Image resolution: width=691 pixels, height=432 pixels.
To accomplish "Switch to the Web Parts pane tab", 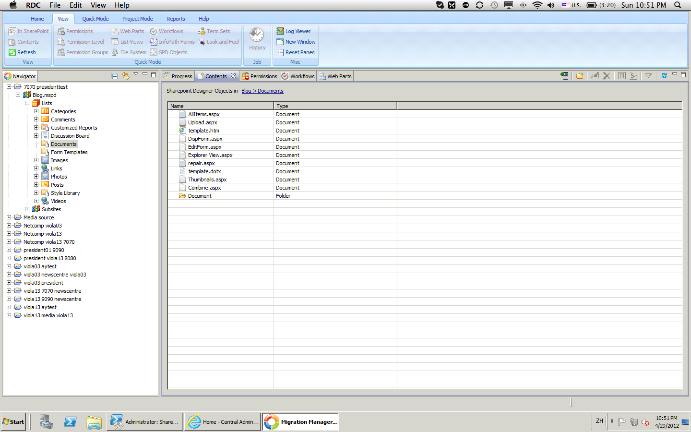I will (335, 76).
